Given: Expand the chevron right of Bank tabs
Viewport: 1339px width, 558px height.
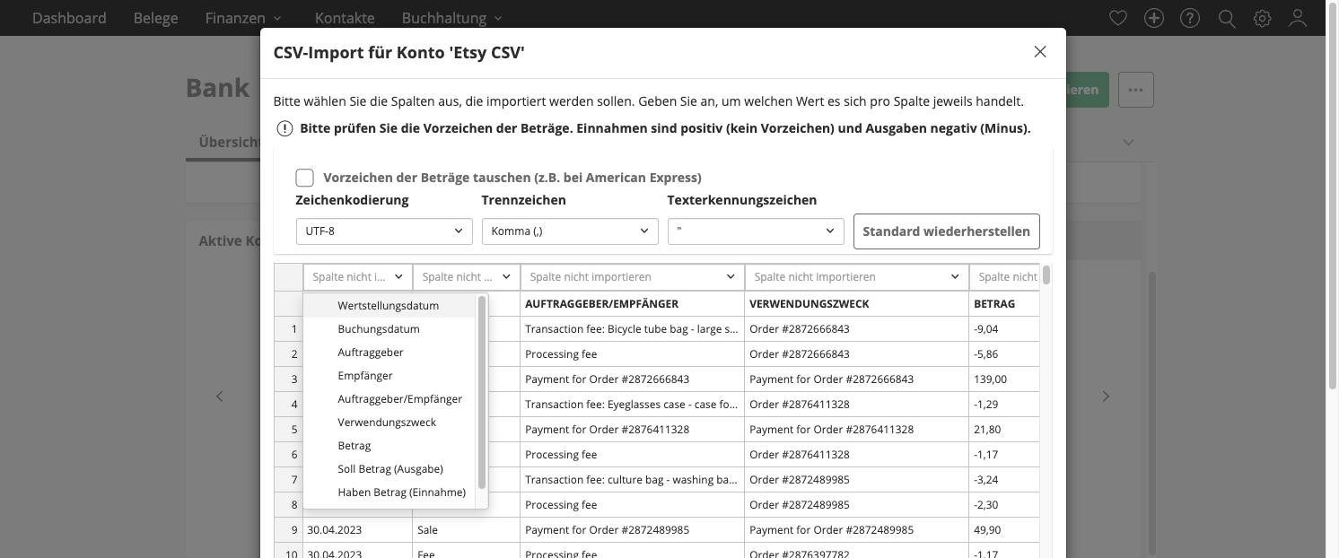Looking at the screenshot, I should [x=1129, y=142].
